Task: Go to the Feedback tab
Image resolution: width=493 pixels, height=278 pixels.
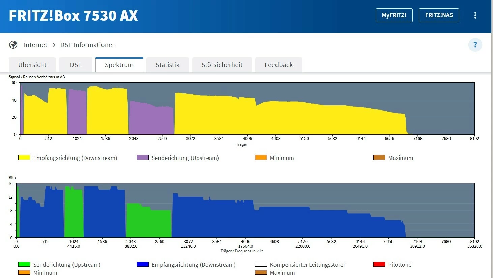Action: pyautogui.click(x=279, y=65)
